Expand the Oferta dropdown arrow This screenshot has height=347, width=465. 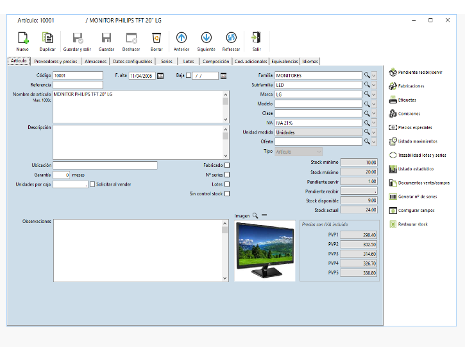pyautogui.click(x=374, y=142)
